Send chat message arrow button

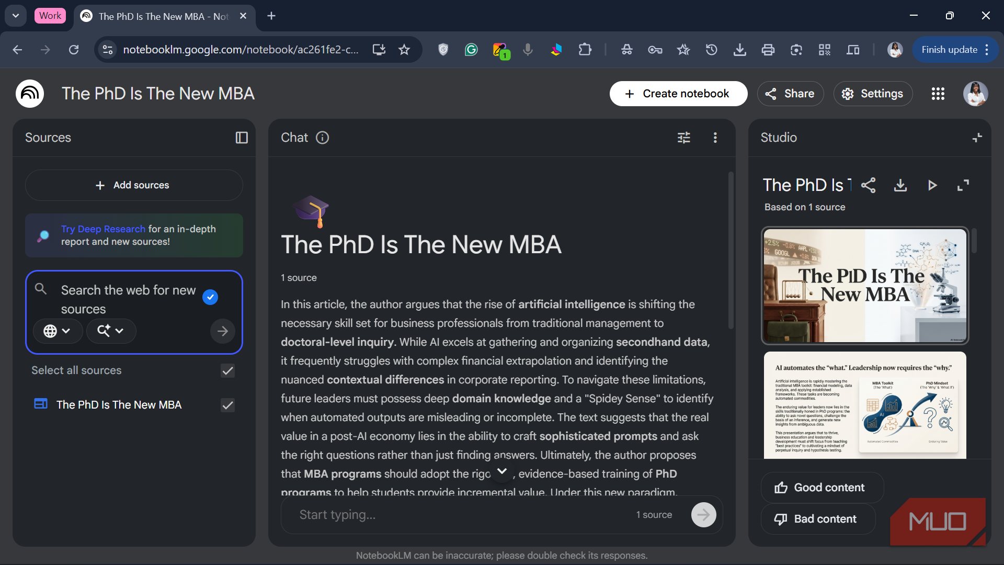(704, 515)
